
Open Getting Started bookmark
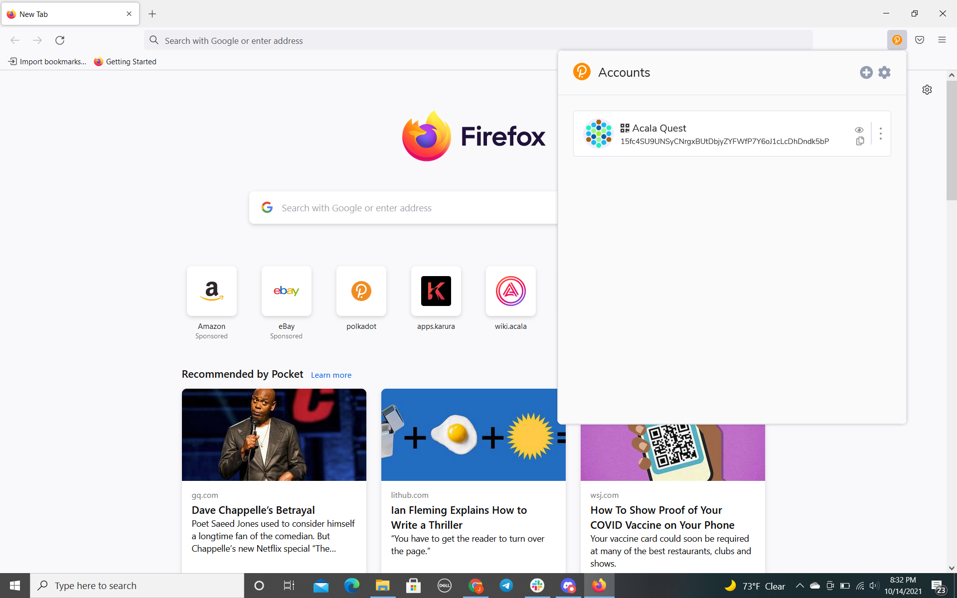click(125, 61)
